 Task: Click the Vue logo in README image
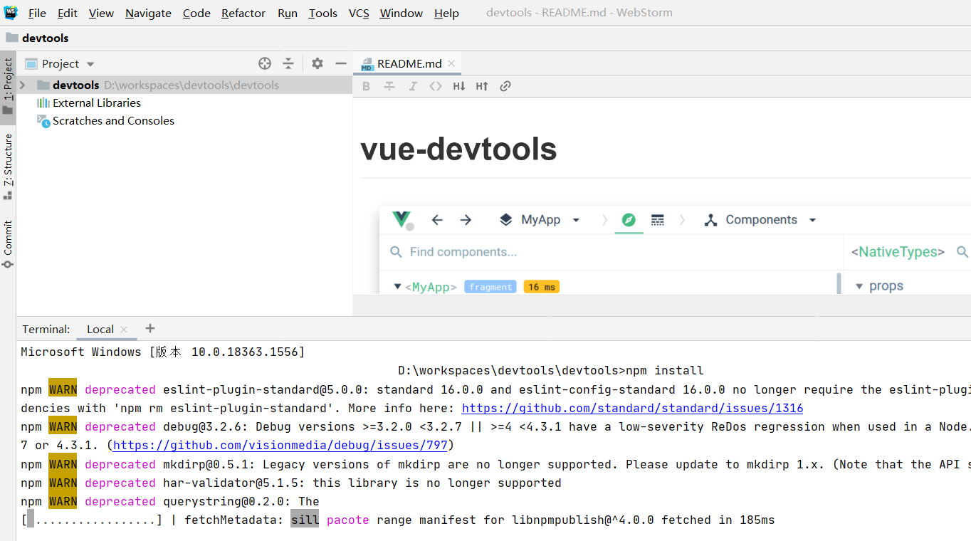pyautogui.click(x=402, y=219)
